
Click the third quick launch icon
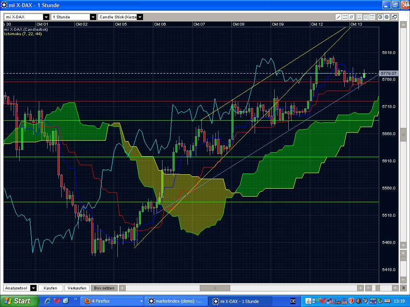66,301
